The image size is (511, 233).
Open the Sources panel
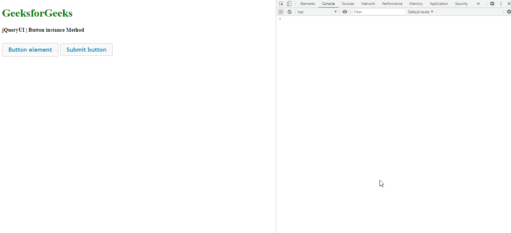(348, 3)
